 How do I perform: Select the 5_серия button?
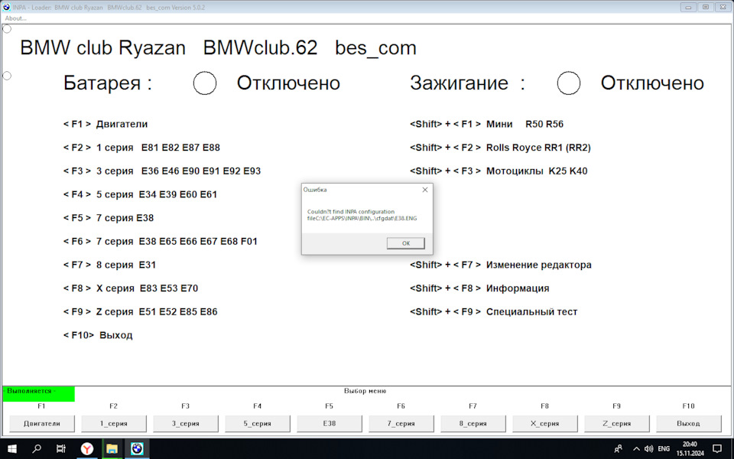[258, 423]
